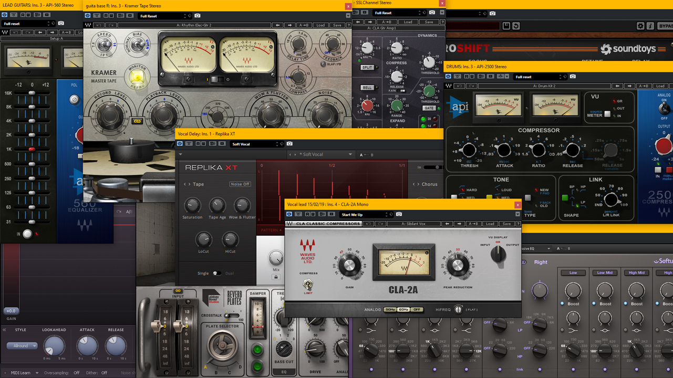Select Low Mid band tab in passive EQ

pyautogui.click(x=605, y=272)
